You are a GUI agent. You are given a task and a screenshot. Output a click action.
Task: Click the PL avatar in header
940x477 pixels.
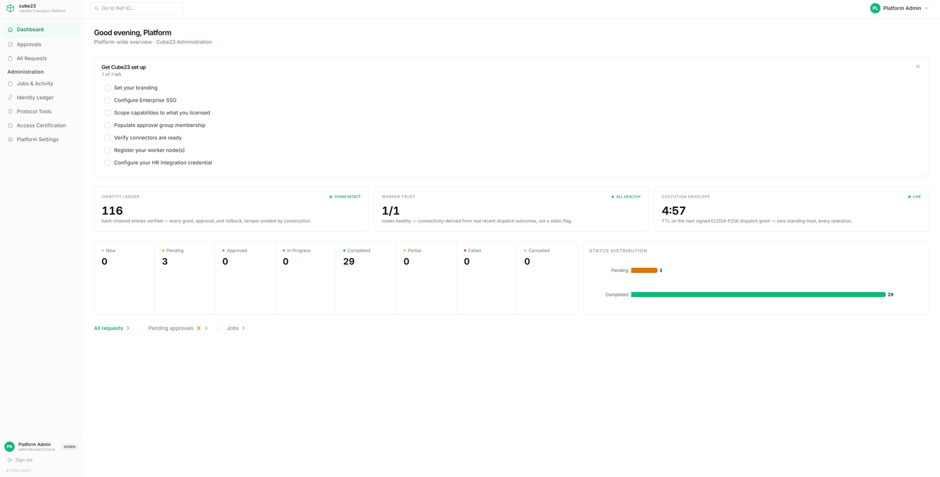tap(875, 8)
